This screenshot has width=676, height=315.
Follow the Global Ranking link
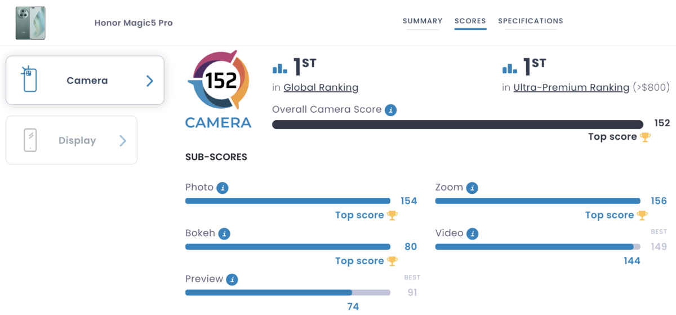tap(321, 87)
